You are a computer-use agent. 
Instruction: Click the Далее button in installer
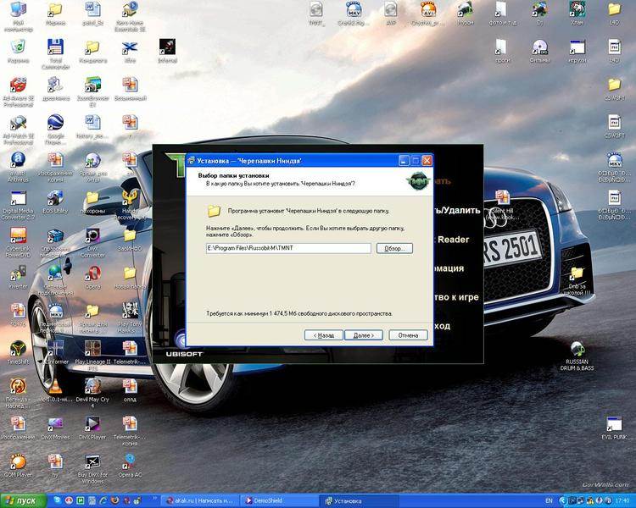point(364,335)
